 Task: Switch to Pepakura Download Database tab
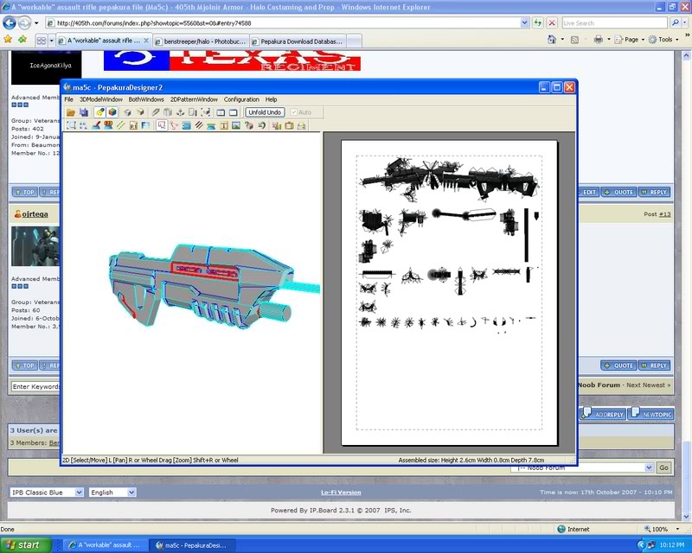point(298,41)
